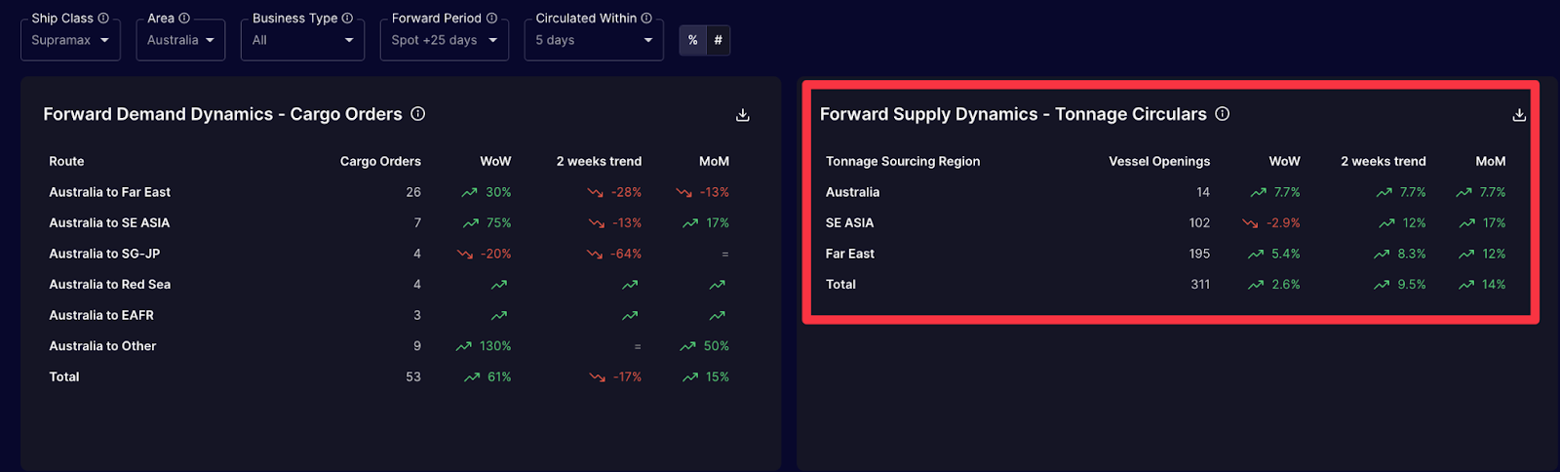Open the Area dropdown showing Australia
Screen dimensions: 1560x472
180,40
